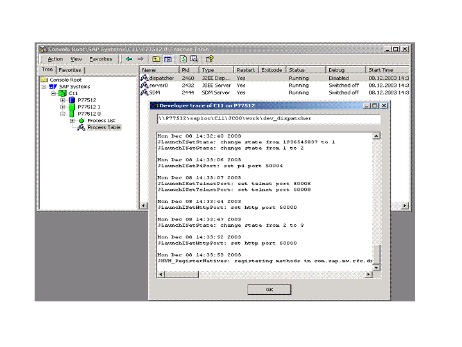The height and width of the screenshot is (347, 462).
Task: Open the Favorites menu
Action: coord(101,59)
